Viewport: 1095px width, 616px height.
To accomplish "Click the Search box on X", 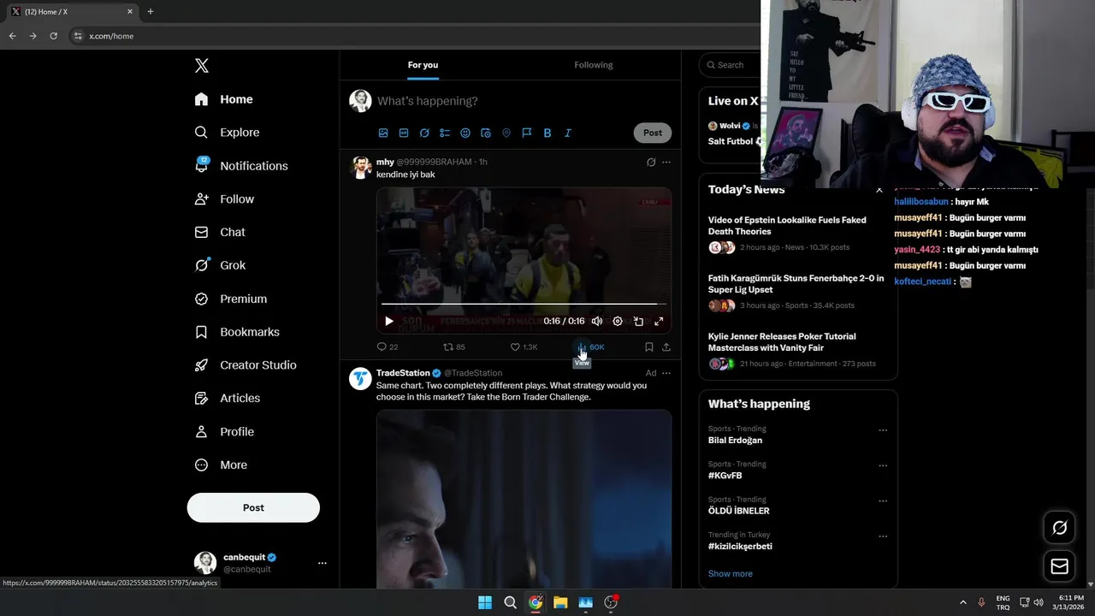I will pos(730,65).
